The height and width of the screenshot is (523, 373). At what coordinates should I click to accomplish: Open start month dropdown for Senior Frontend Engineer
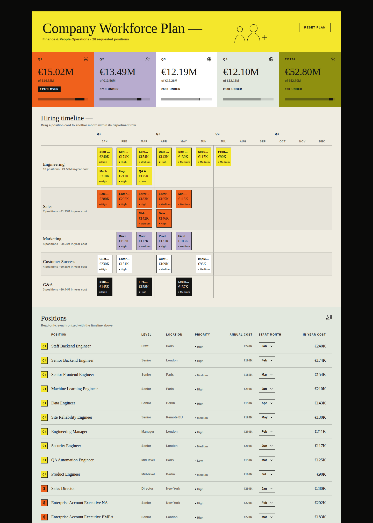(x=267, y=375)
